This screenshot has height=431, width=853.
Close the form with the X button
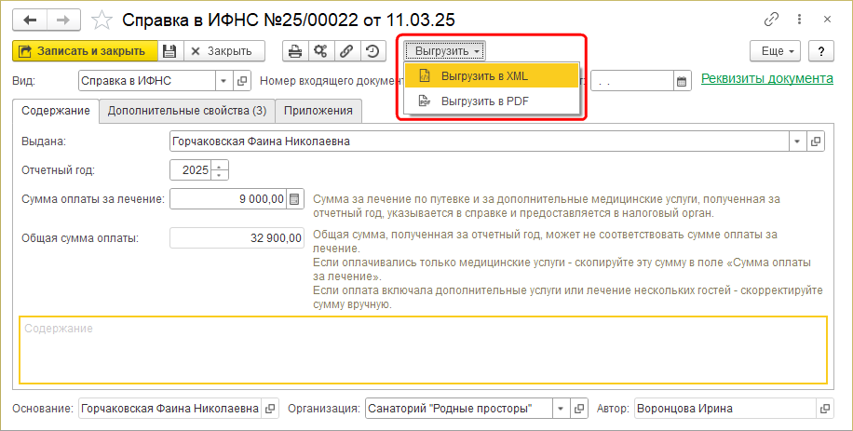(827, 20)
